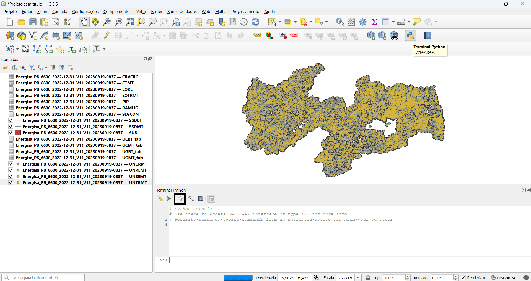The image size is (531, 281).
Task: Click the Zoom Full extent icon
Action: coord(130,22)
